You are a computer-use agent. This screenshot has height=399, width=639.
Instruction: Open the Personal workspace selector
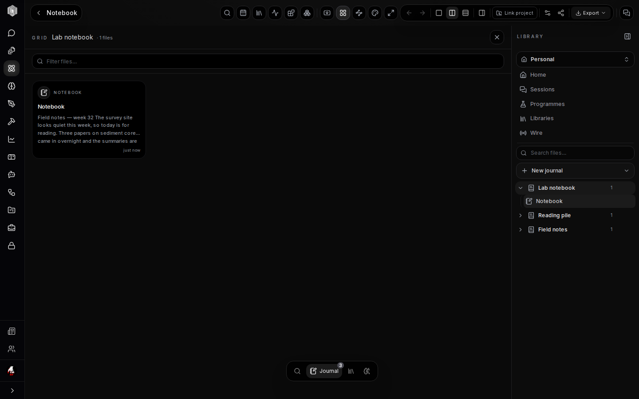575,59
